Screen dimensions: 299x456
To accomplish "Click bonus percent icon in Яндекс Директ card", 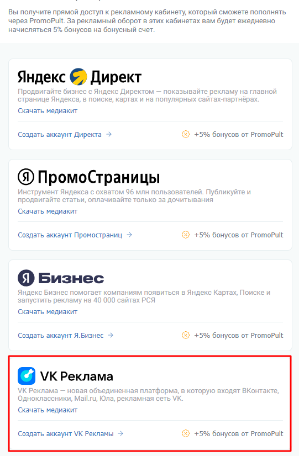I will 186,134.
